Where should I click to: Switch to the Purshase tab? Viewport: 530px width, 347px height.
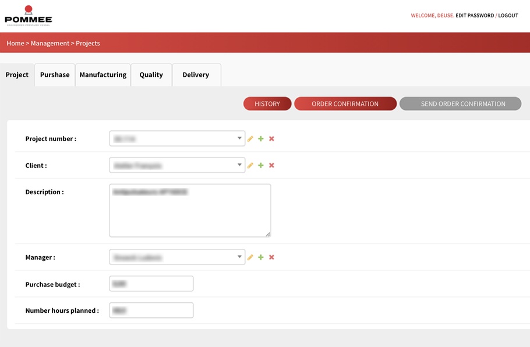55,75
